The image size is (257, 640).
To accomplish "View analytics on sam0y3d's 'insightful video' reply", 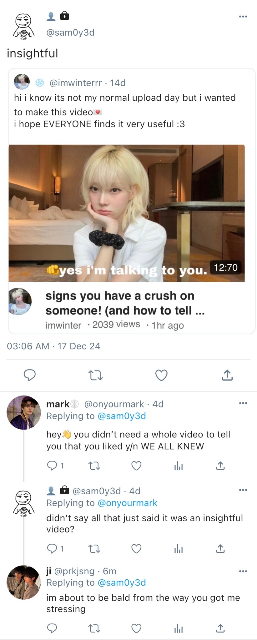I will pos(178,549).
